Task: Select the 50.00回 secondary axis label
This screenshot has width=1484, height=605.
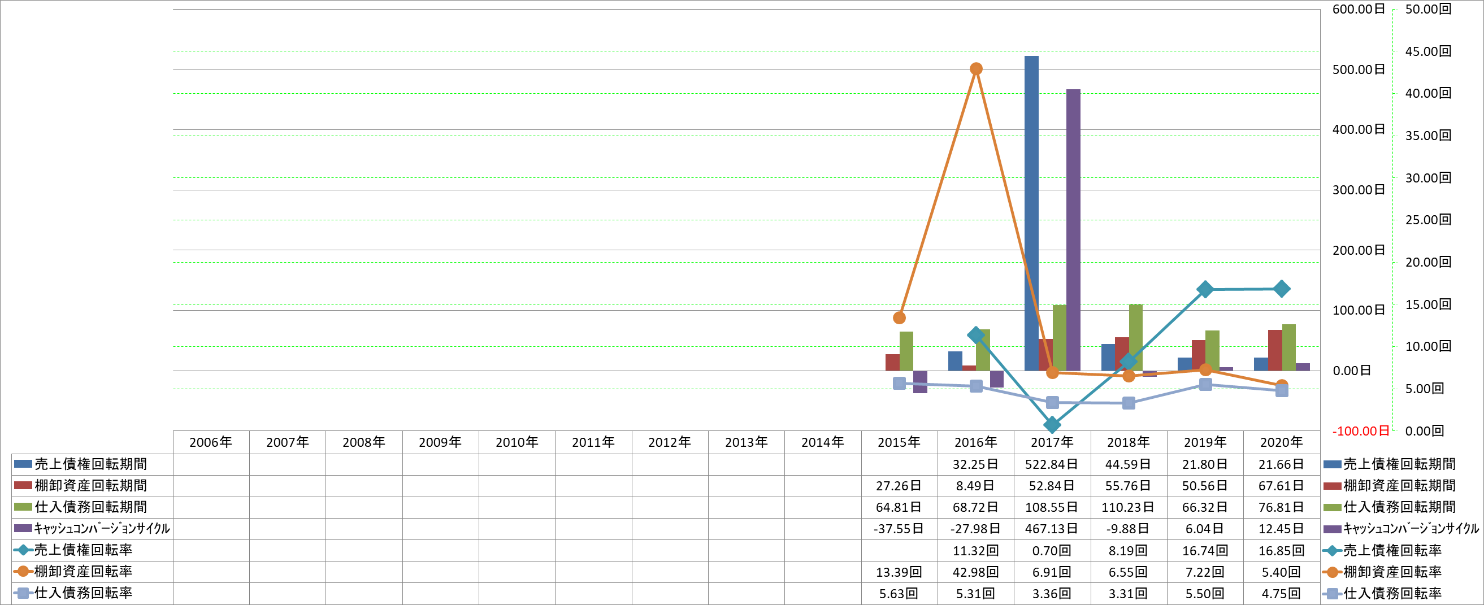Action: 1428,8
